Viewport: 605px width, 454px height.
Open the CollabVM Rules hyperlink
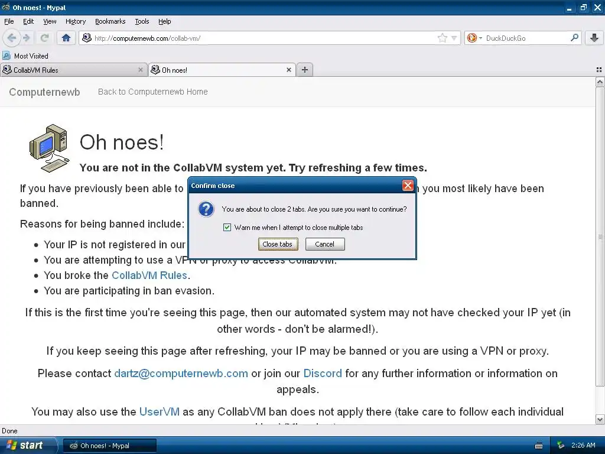point(149,275)
